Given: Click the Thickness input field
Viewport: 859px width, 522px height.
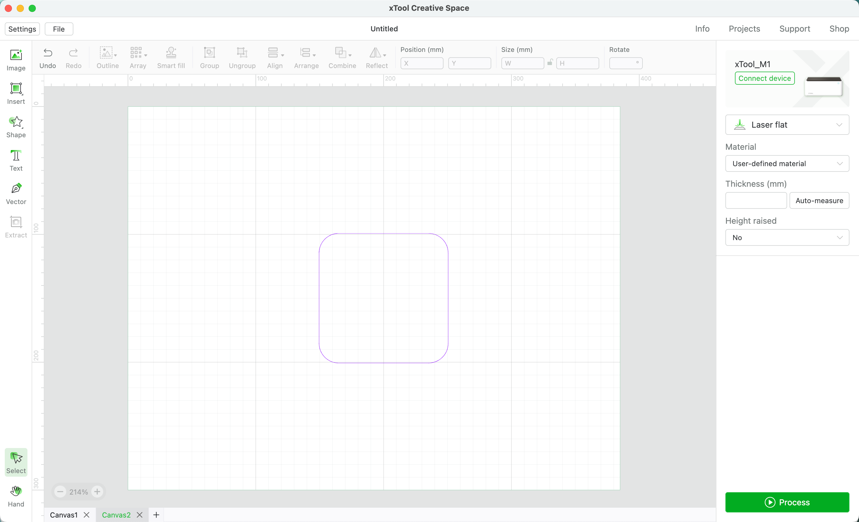Looking at the screenshot, I should 756,200.
